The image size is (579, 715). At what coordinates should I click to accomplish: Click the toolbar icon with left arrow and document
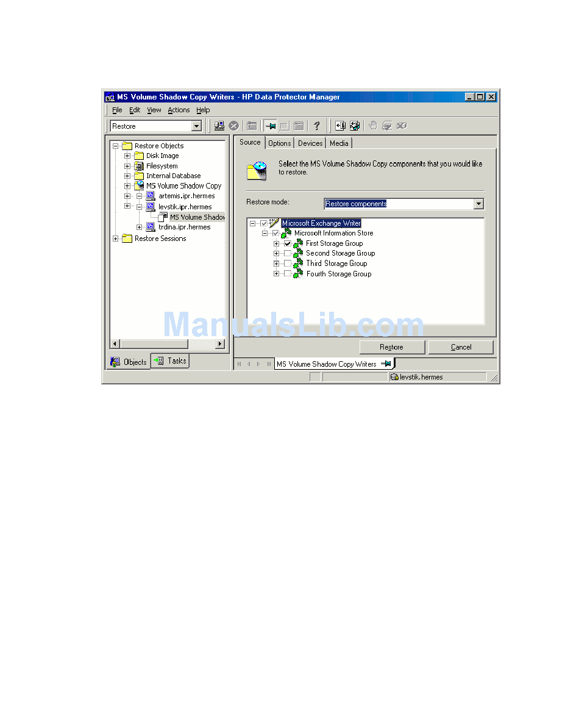(x=340, y=126)
